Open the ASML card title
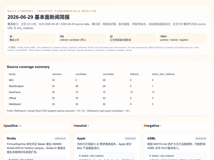 151,138
